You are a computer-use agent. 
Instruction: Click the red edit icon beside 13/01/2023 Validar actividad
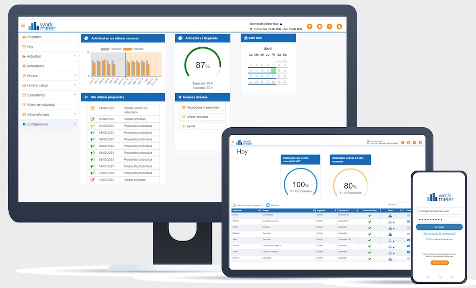[x=93, y=180]
